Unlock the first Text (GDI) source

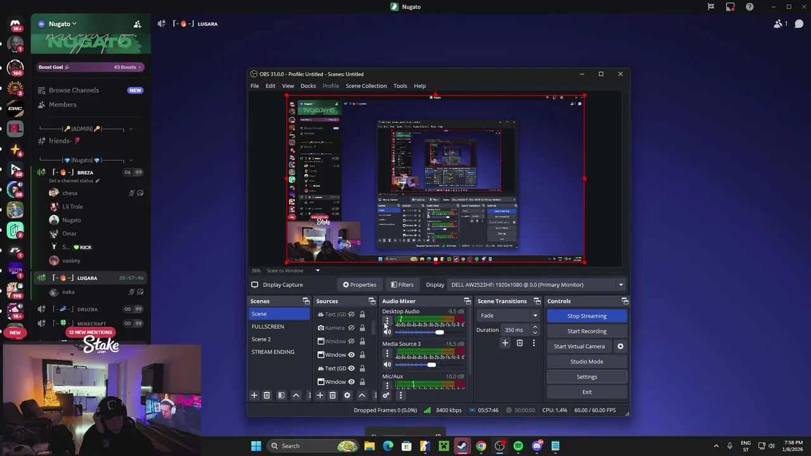click(x=362, y=315)
